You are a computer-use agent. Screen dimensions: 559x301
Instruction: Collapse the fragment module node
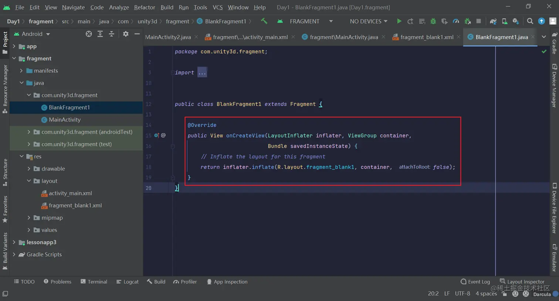coord(14,58)
